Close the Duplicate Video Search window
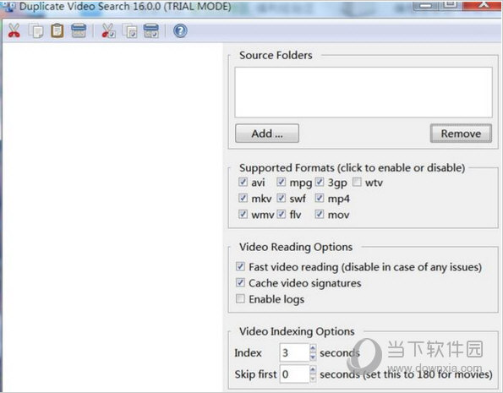This screenshot has width=503, height=393. click(483, 4)
